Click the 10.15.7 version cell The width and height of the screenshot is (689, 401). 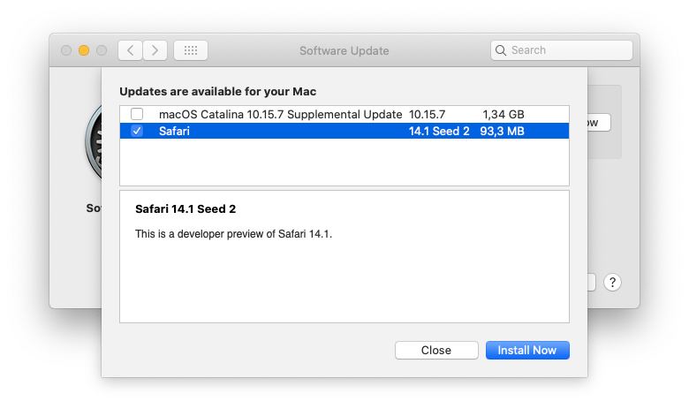point(427,114)
